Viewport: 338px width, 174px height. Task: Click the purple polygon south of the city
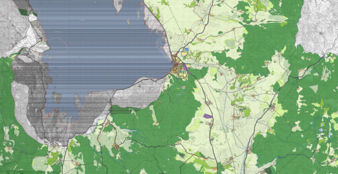point(208,116)
